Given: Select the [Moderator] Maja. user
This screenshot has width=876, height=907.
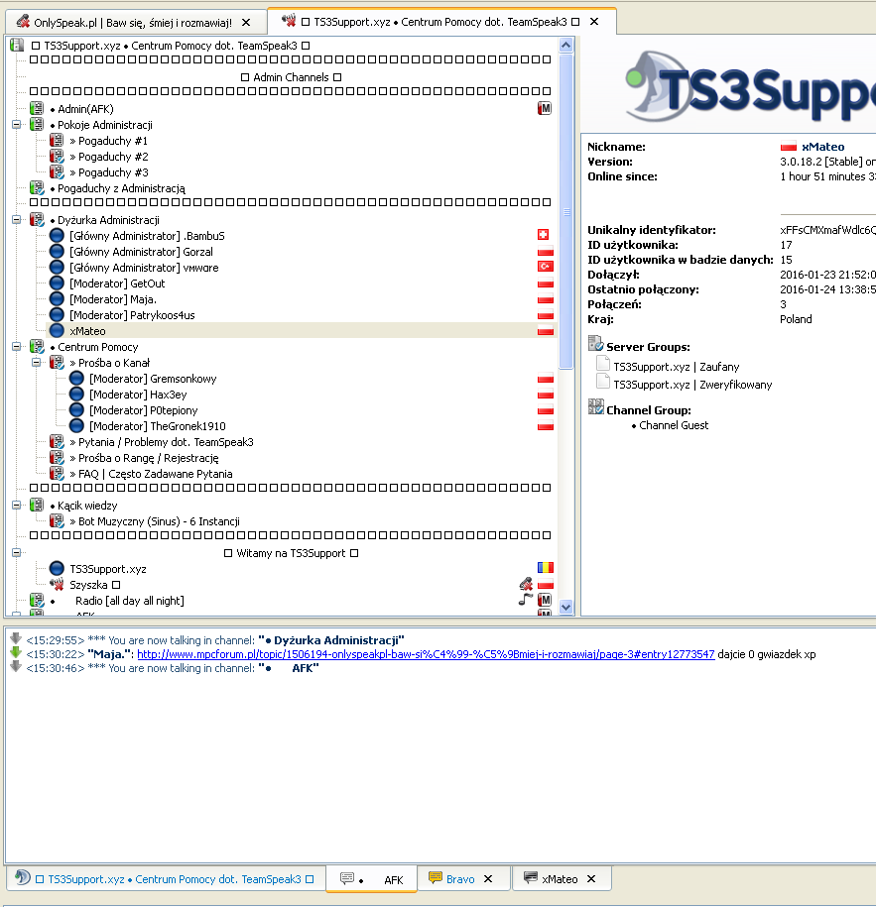Looking at the screenshot, I should [113, 299].
